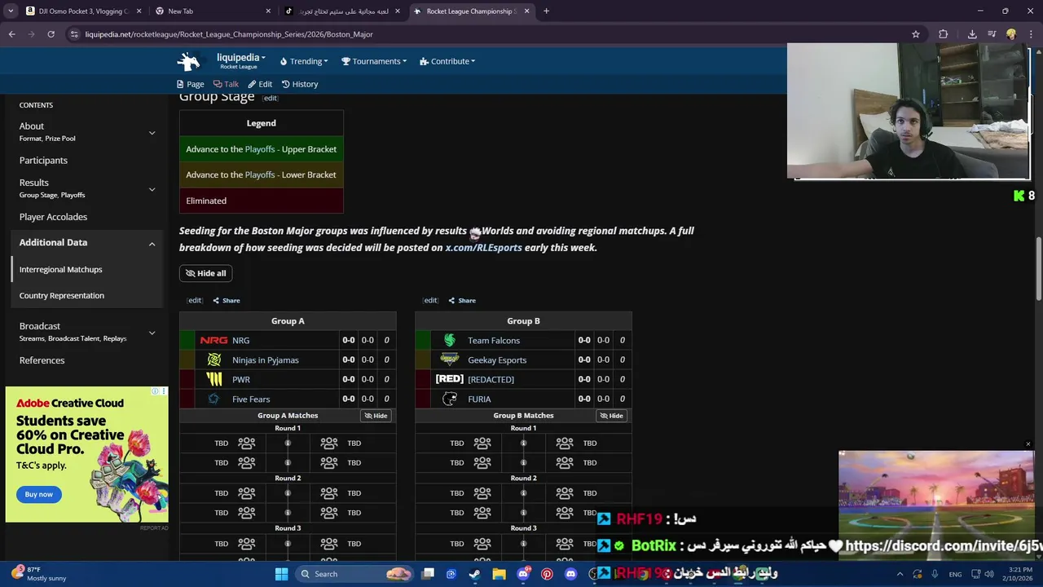Go to Participants in contents
Screen dimensions: 1043x587
43,161
